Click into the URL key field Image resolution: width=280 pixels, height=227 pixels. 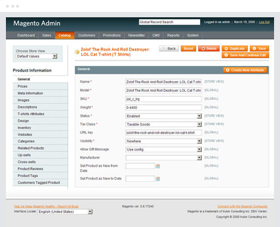click(164, 133)
